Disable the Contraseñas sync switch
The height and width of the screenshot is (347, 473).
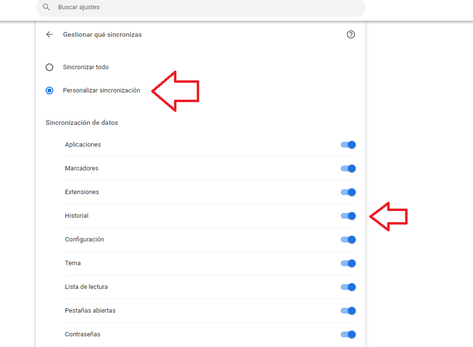(x=348, y=334)
